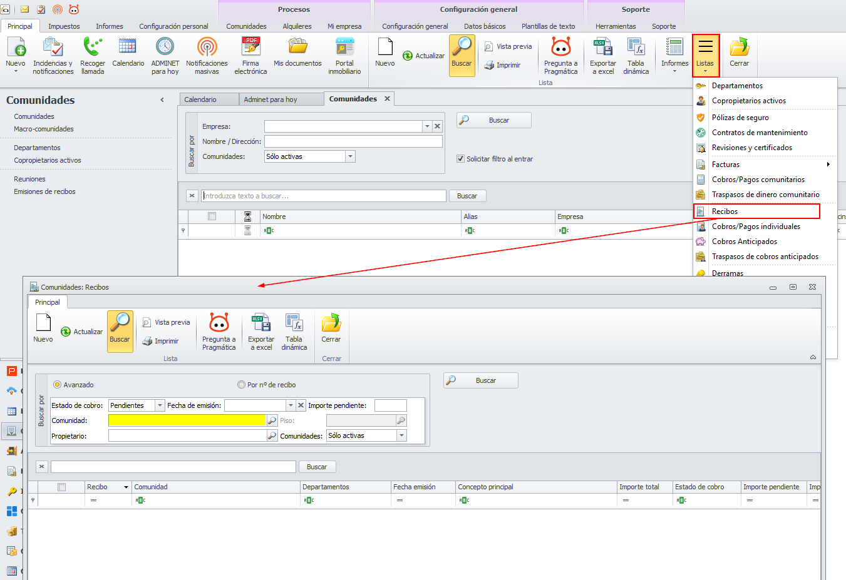Image resolution: width=846 pixels, height=580 pixels.
Task: Open Macro-comunidades in the left panel
Action: click(x=44, y=129)
